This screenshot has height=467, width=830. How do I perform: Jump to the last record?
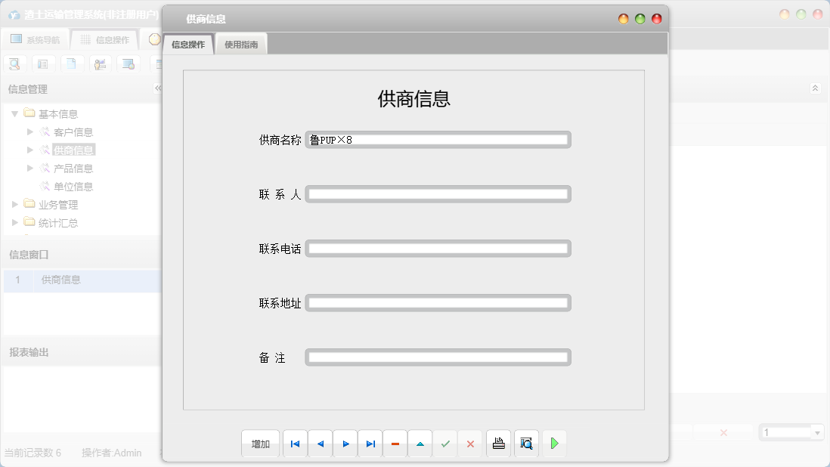pyautogui.click(x=370, y=444)
